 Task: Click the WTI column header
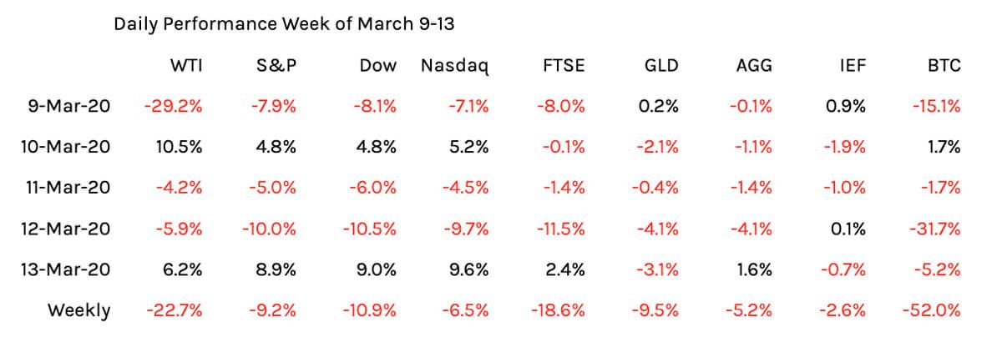pos(185,66)
